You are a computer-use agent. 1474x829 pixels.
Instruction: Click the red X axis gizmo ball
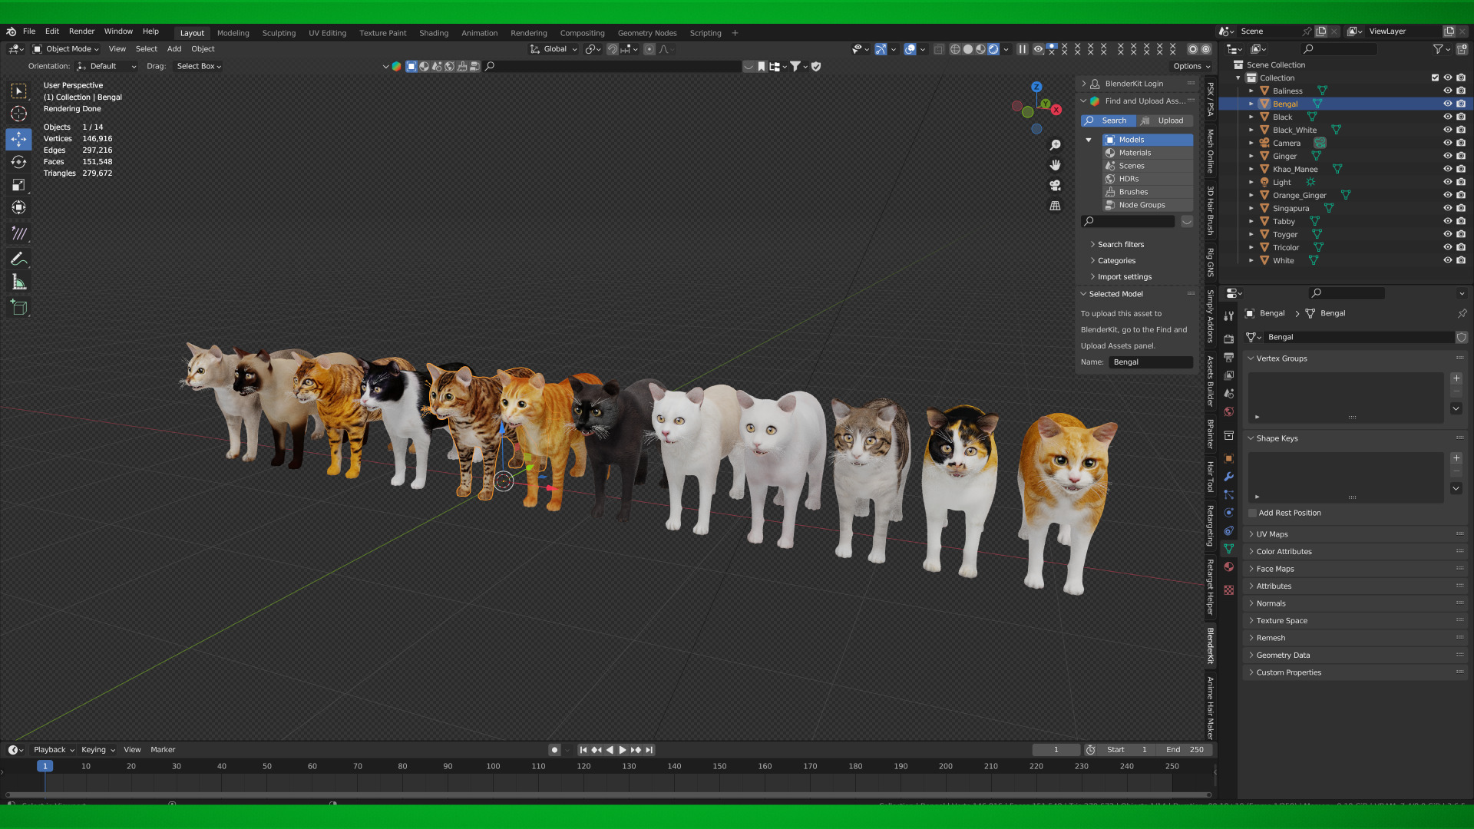pyautogui.click(x=1056, y=110)
